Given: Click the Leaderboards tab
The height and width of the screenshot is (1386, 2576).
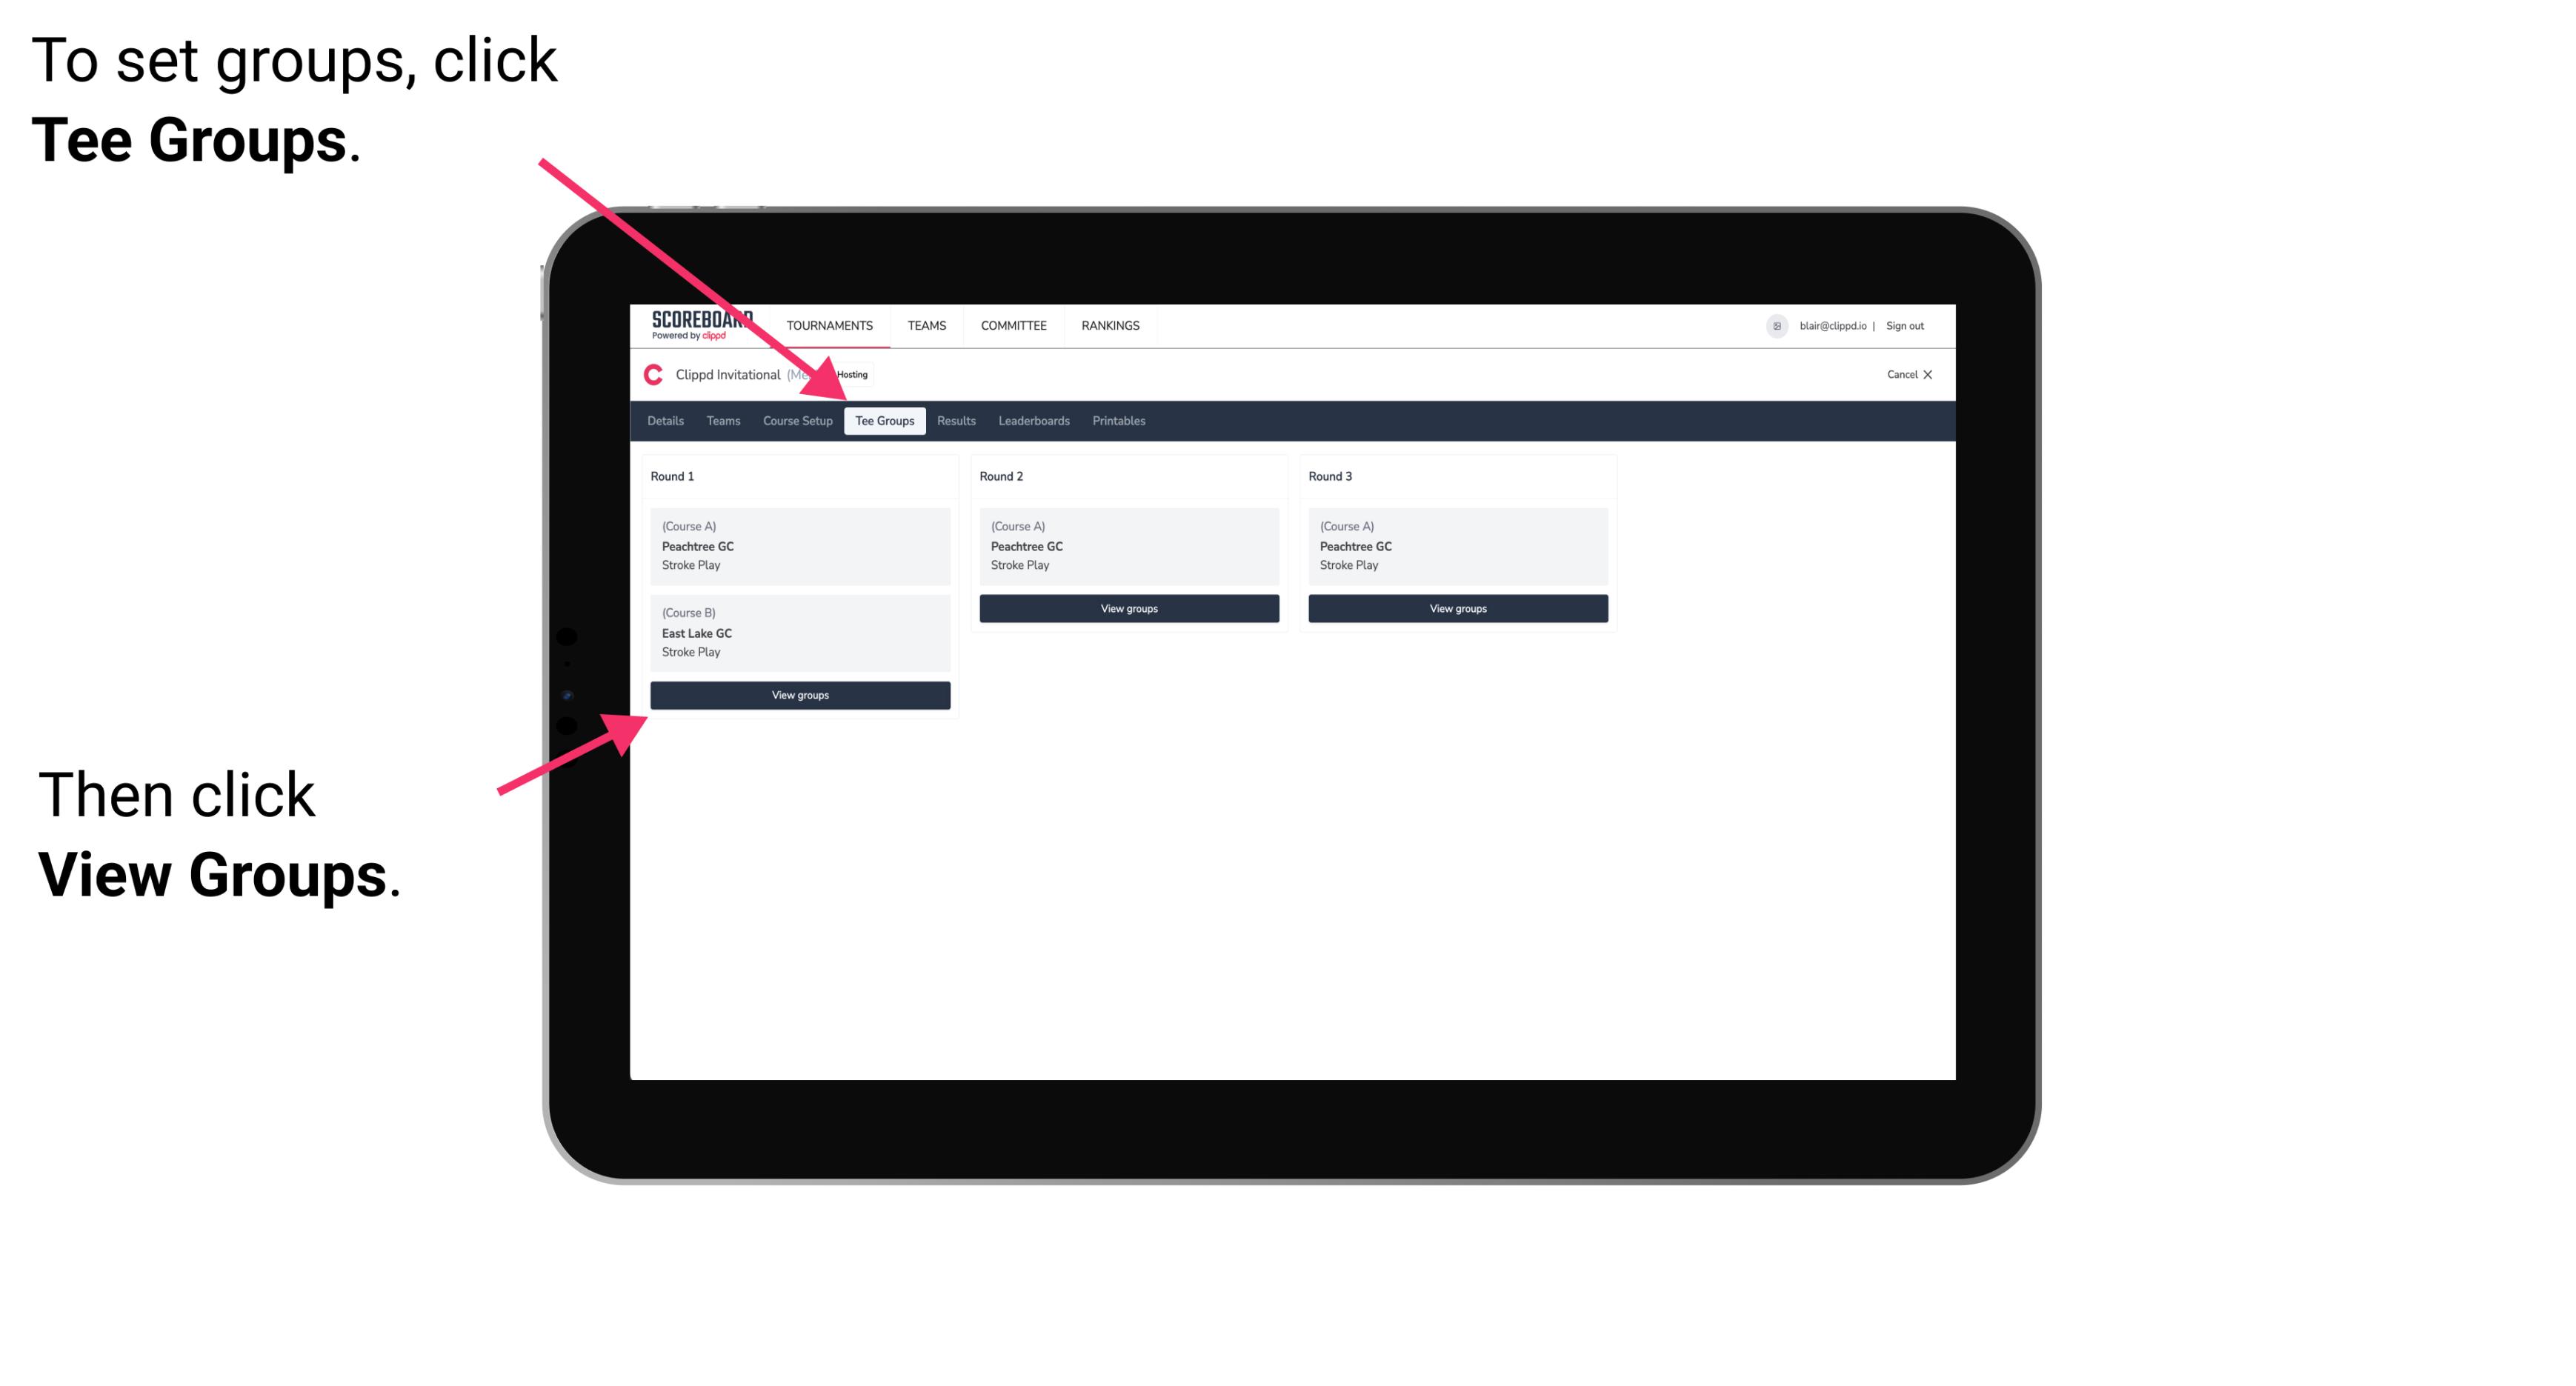Looking at the screenshot, I should tap(1033, 420).
